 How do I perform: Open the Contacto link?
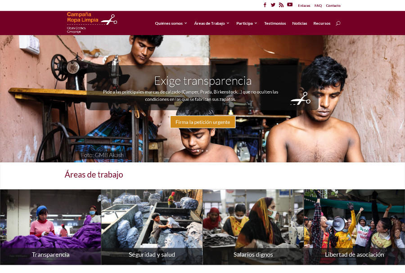click(x=333, y=5)
